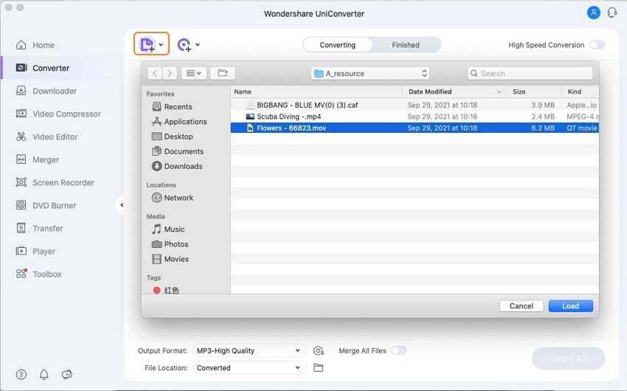Open notifications bell icon
The image size is (627, 391).
[44, 374]
